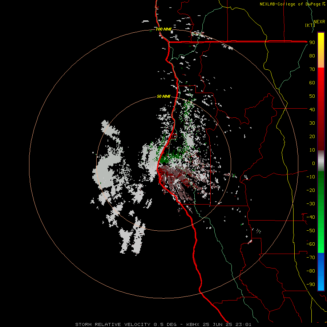
Task: Click the -40 value on velocity scale
Action: [311, 217]
